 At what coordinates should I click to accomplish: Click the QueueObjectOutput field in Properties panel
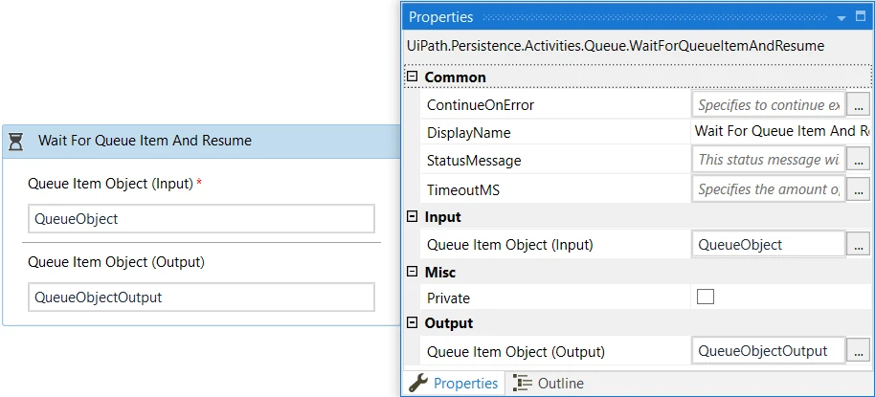(x=768, y=351)
